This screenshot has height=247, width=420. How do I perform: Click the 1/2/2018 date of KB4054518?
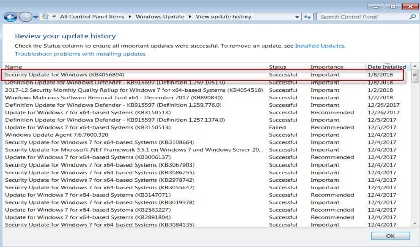pos(380,90)
